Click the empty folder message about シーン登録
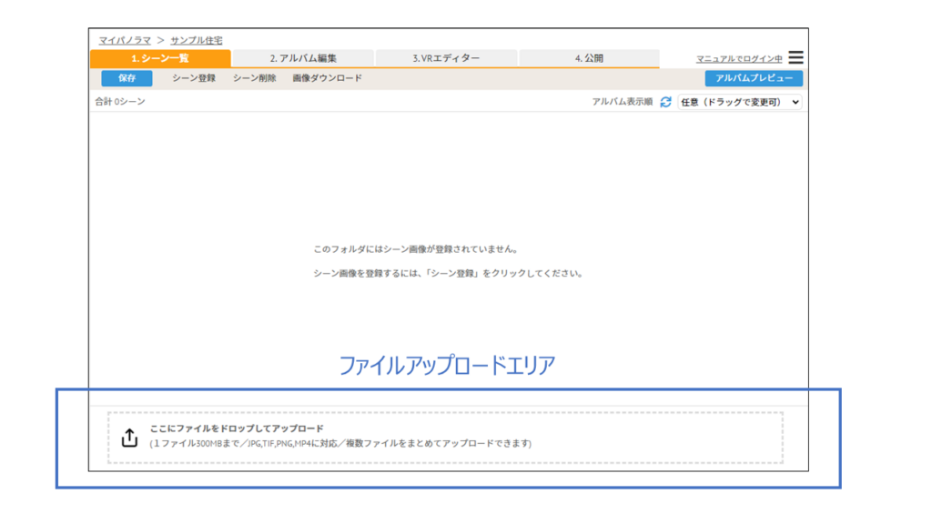Viewport: 932px width, 524px height. tap(447, 273)
